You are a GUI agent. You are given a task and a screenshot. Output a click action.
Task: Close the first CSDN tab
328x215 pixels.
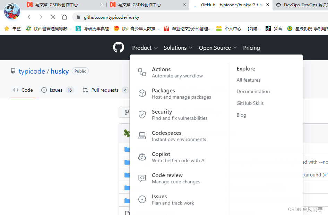coord(102,5)
